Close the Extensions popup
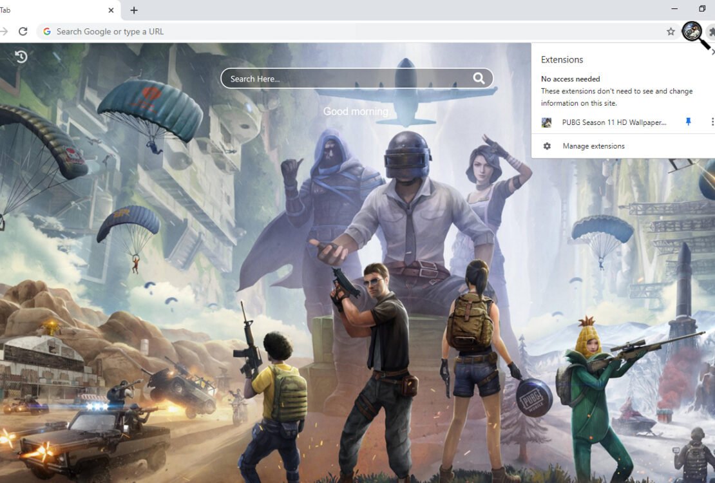 (712, 52)
